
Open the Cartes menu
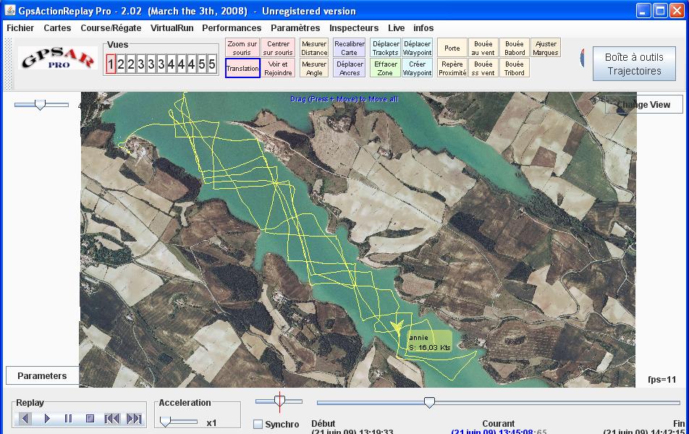[57, 27]
